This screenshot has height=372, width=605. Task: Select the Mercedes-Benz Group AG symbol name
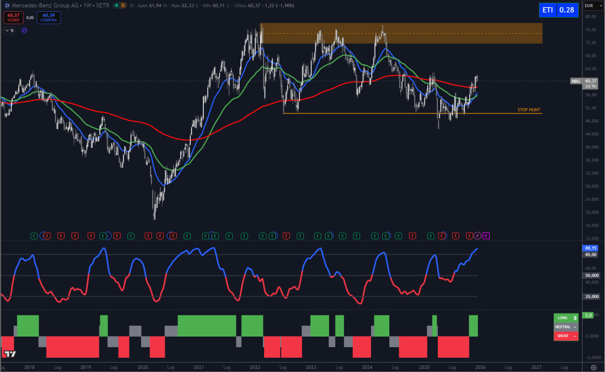(45, 5)
